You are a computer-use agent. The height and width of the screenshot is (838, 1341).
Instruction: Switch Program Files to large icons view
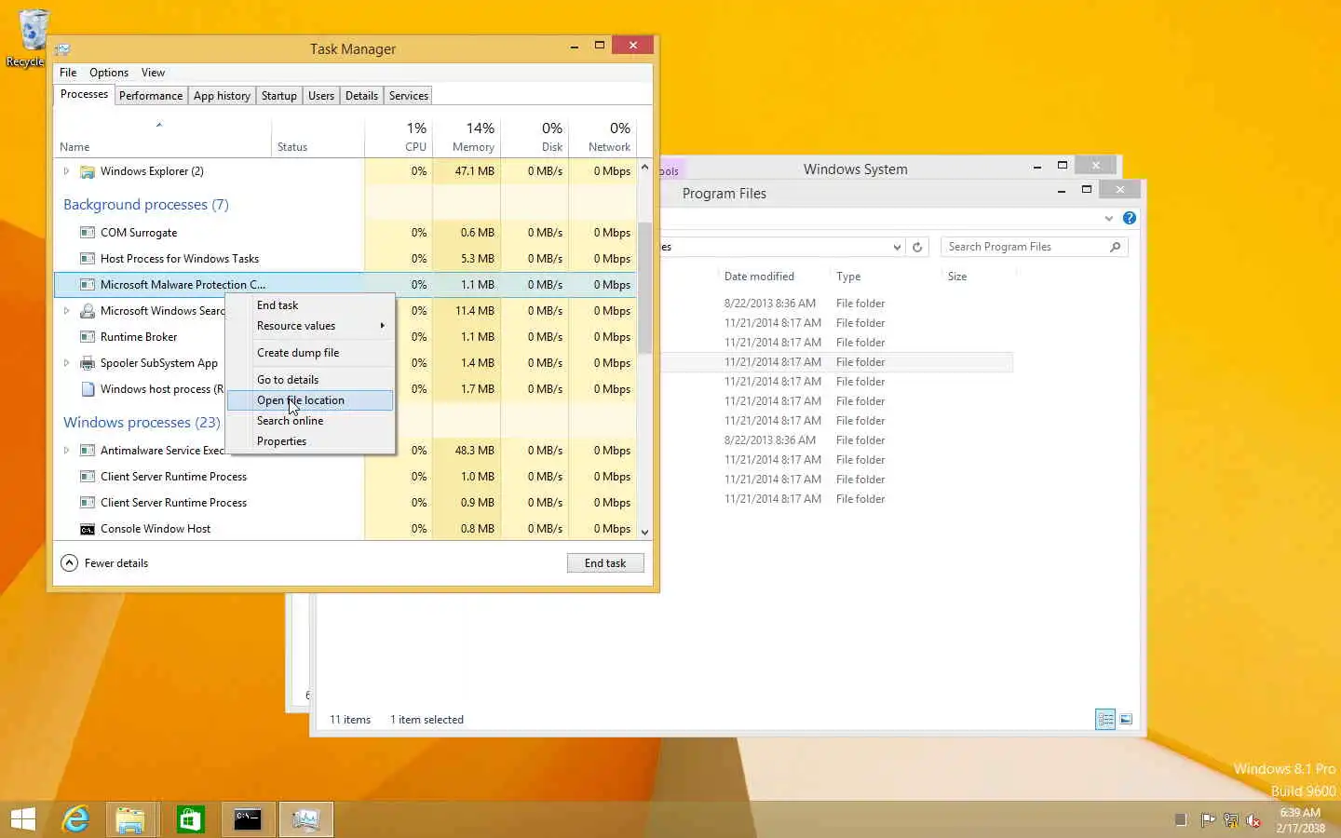(x=1126, y=719)
